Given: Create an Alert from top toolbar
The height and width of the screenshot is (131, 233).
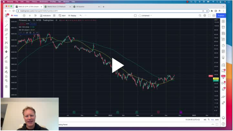Looking at the screenshot, I should (x=62, y=16).
